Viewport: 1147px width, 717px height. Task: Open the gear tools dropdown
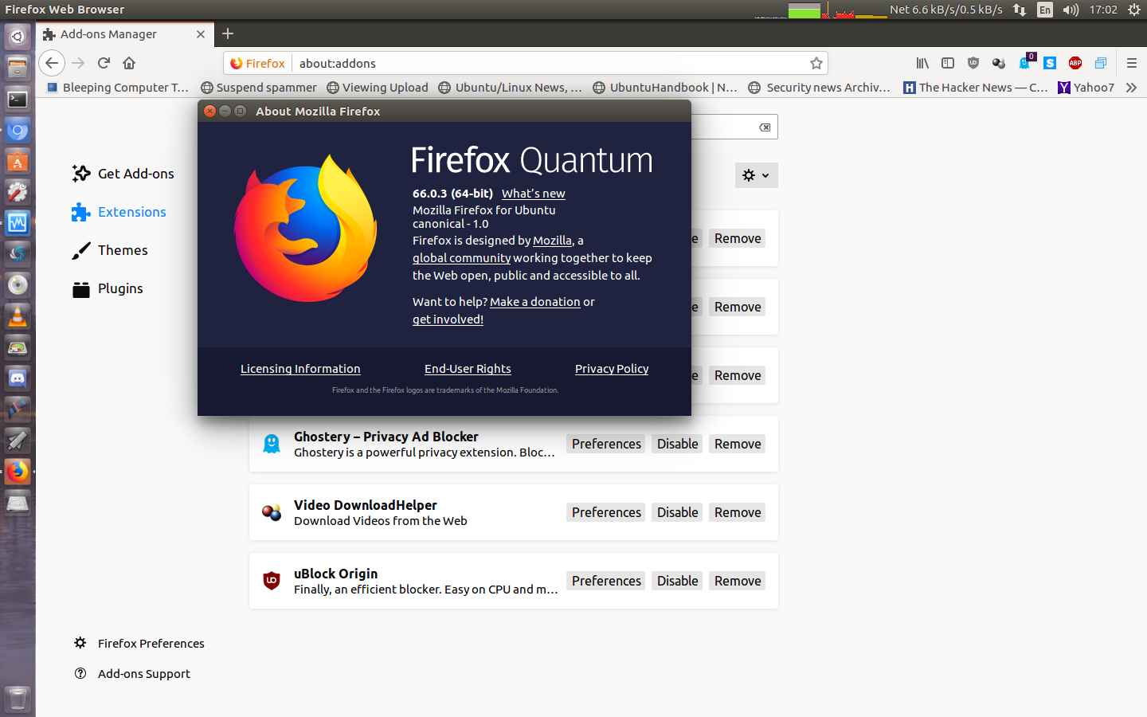(x=756, y=175)
